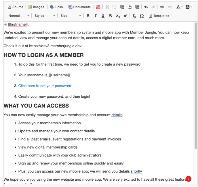Click the underlined word 'shortly'

pyautogui.click(x=136, y=171)
